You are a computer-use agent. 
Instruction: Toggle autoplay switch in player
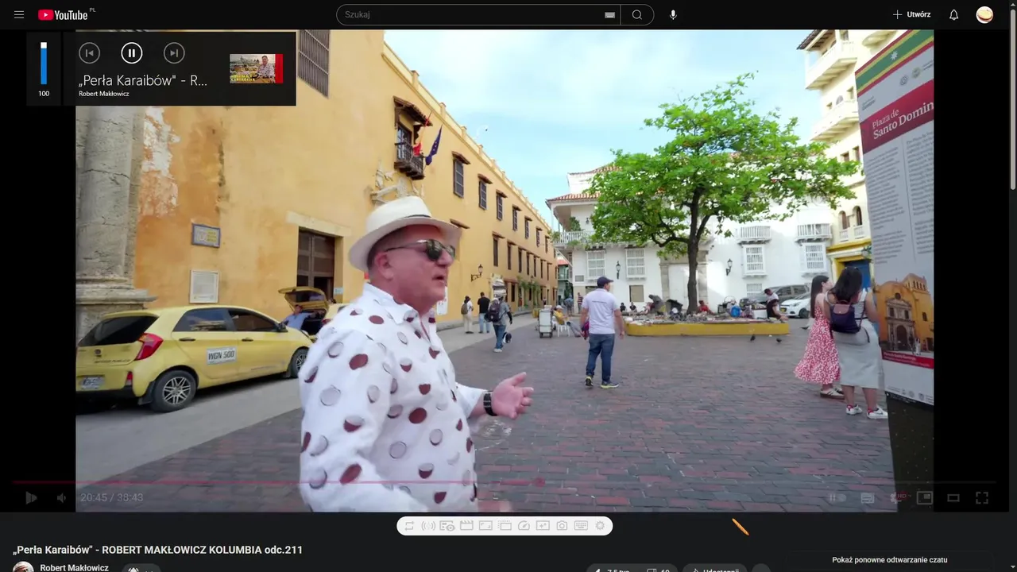pyautogui.click(x=837, y=498)
